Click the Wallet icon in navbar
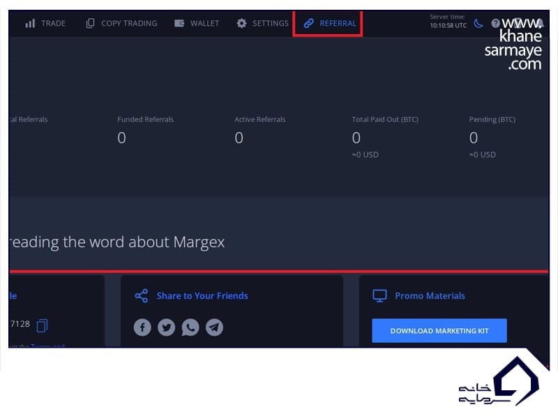 [x=179, y=24]
